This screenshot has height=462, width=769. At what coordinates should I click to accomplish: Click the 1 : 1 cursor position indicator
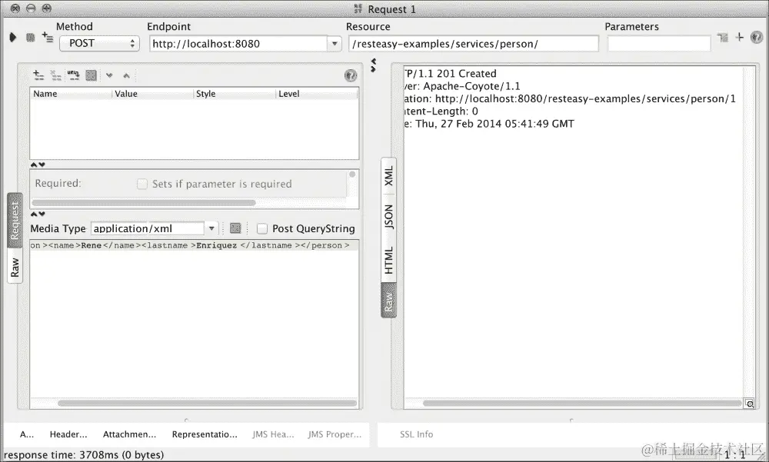(734, 455)
